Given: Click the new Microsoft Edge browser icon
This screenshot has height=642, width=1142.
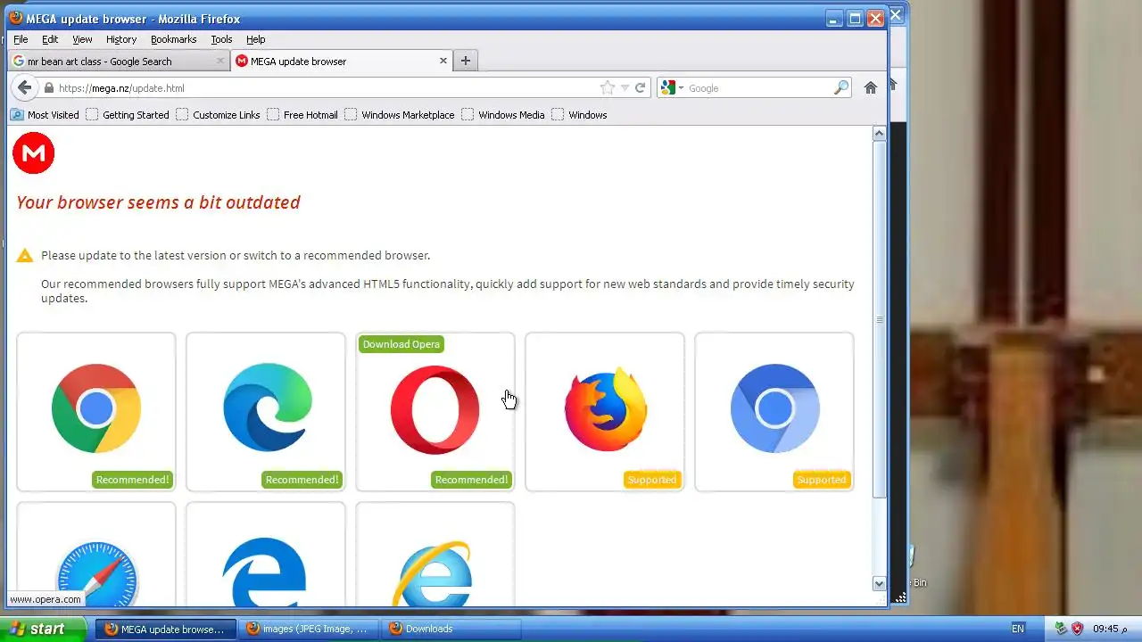Looking at the screenshot, I should 268,408.
